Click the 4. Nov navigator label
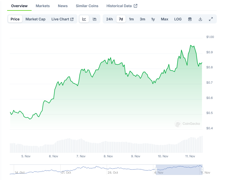Screen dimensions: 229x180 (x=159, y=173)
